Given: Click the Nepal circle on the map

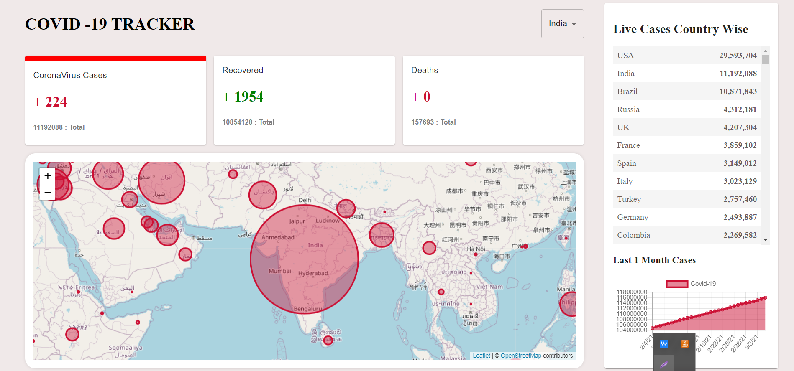Looking at the screenshot, I should coord(346,208).
